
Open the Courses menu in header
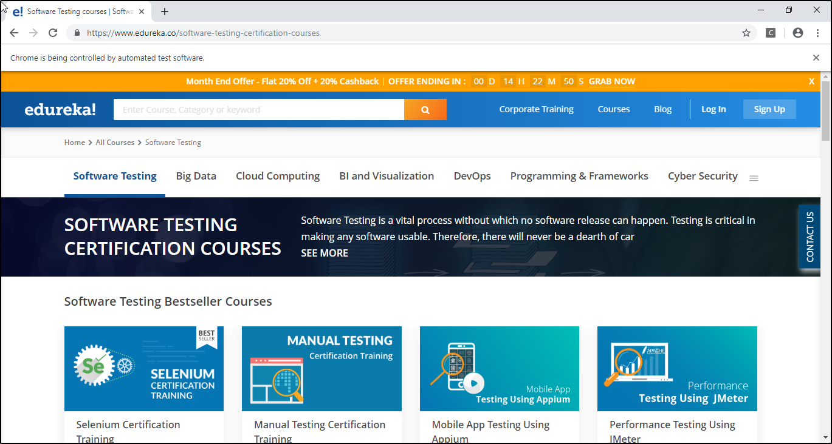[x=613, y=109]
